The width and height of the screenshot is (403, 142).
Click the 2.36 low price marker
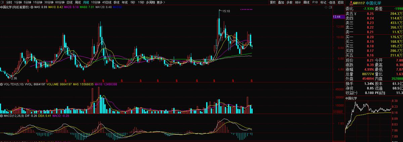click(x=14, y=78)
